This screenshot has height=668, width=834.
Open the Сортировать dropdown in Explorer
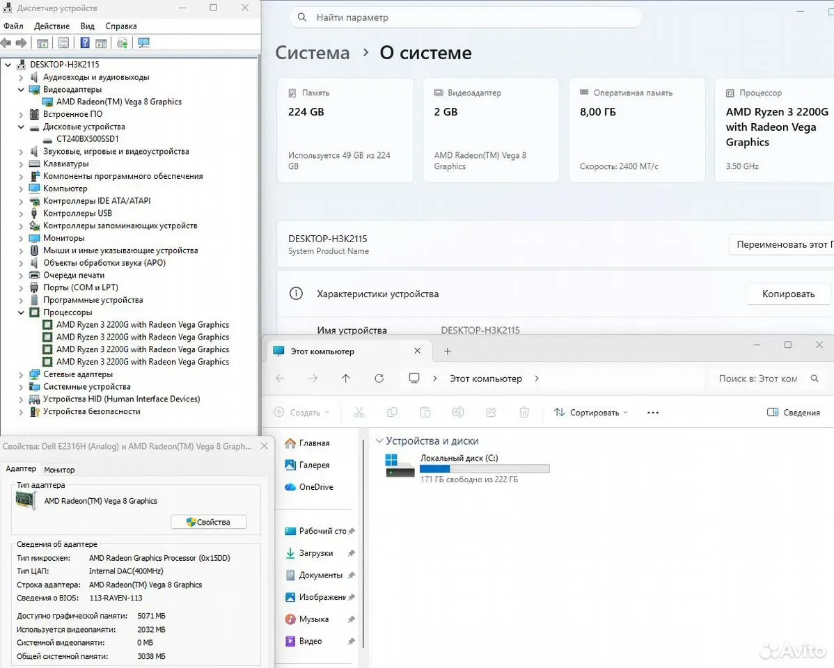coord(590,412)
